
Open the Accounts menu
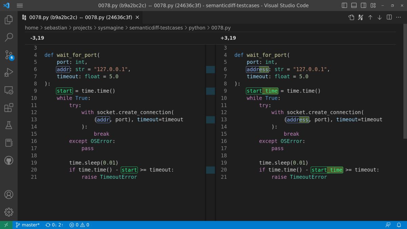pyautogui.click(x=9, y=195)
